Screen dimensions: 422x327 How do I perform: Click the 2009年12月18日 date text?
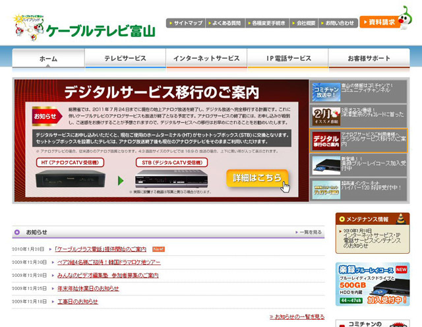point(29,301)
